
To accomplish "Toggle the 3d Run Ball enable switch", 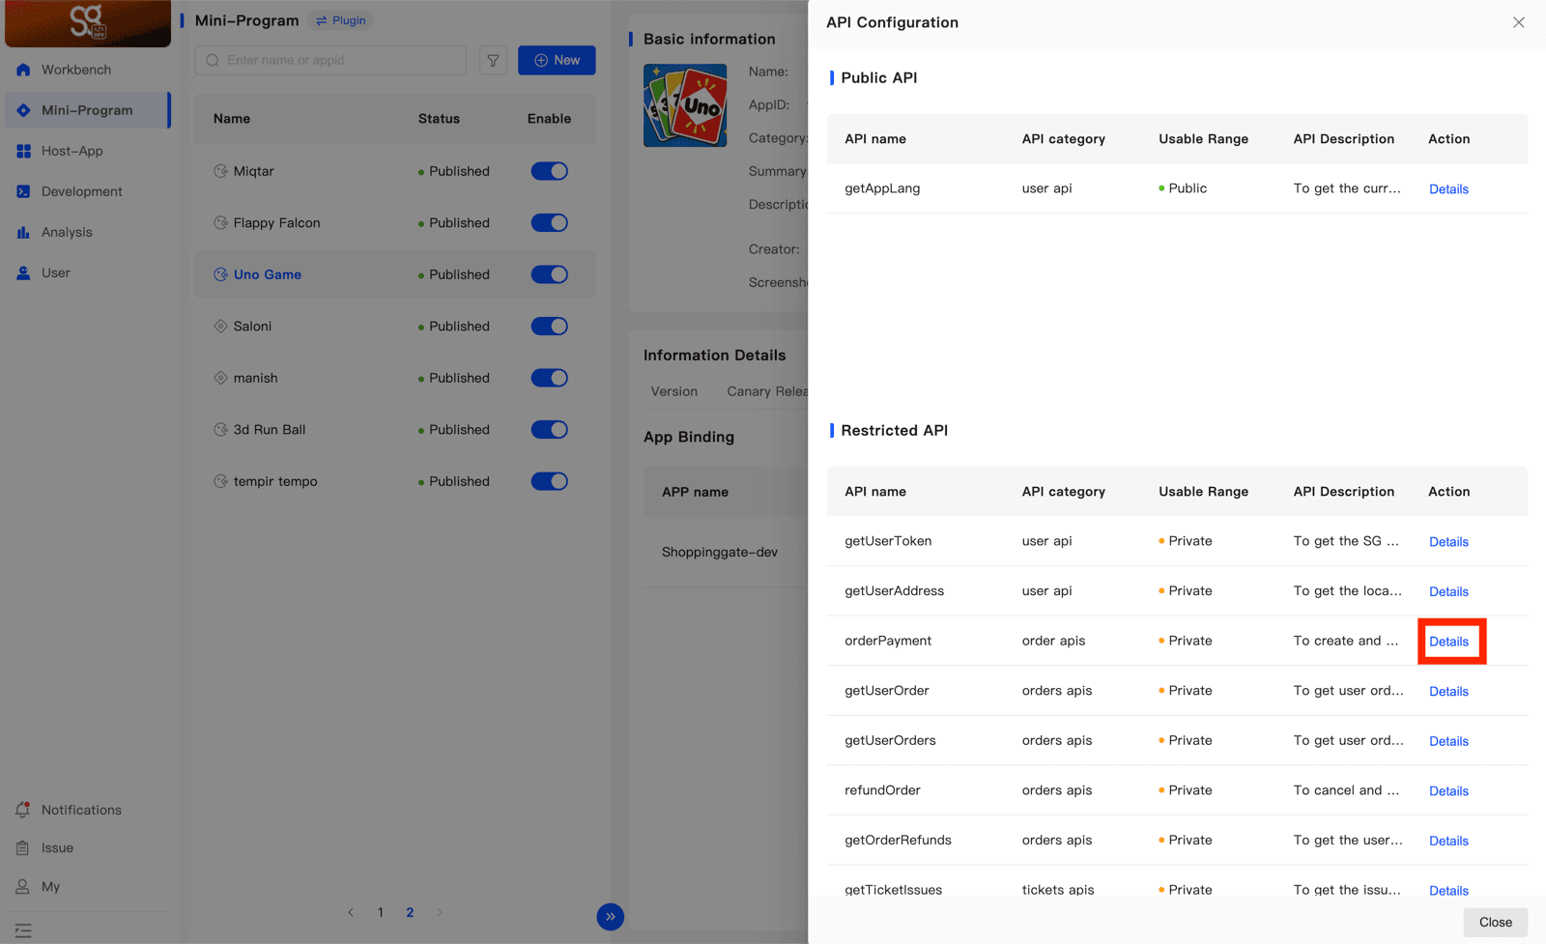I will point(549,429).
